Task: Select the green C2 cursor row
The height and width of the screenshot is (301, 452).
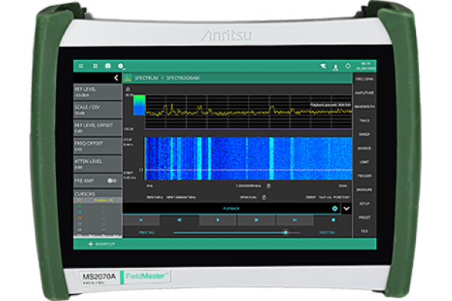Action: pyautogui.click(x=97, y=206)
